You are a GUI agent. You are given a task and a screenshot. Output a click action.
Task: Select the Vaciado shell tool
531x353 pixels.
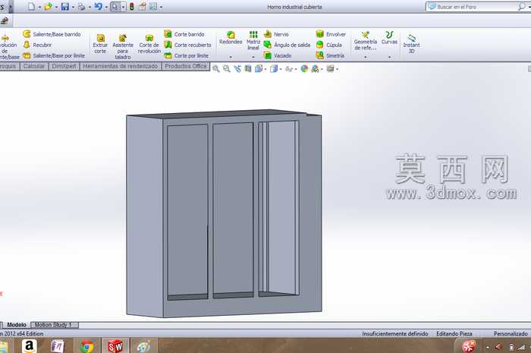coord(278,55)
